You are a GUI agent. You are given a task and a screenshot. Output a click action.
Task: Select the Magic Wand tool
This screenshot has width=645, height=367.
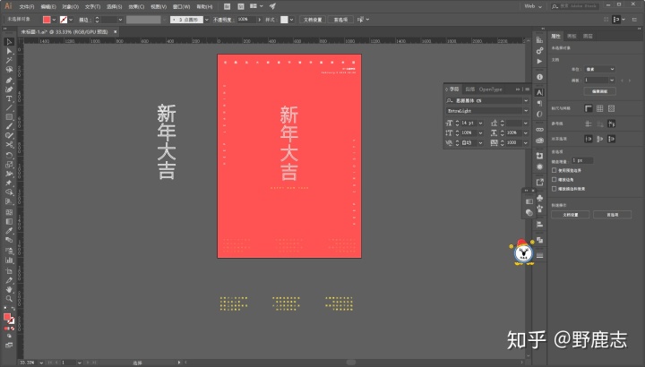[9, 60]
